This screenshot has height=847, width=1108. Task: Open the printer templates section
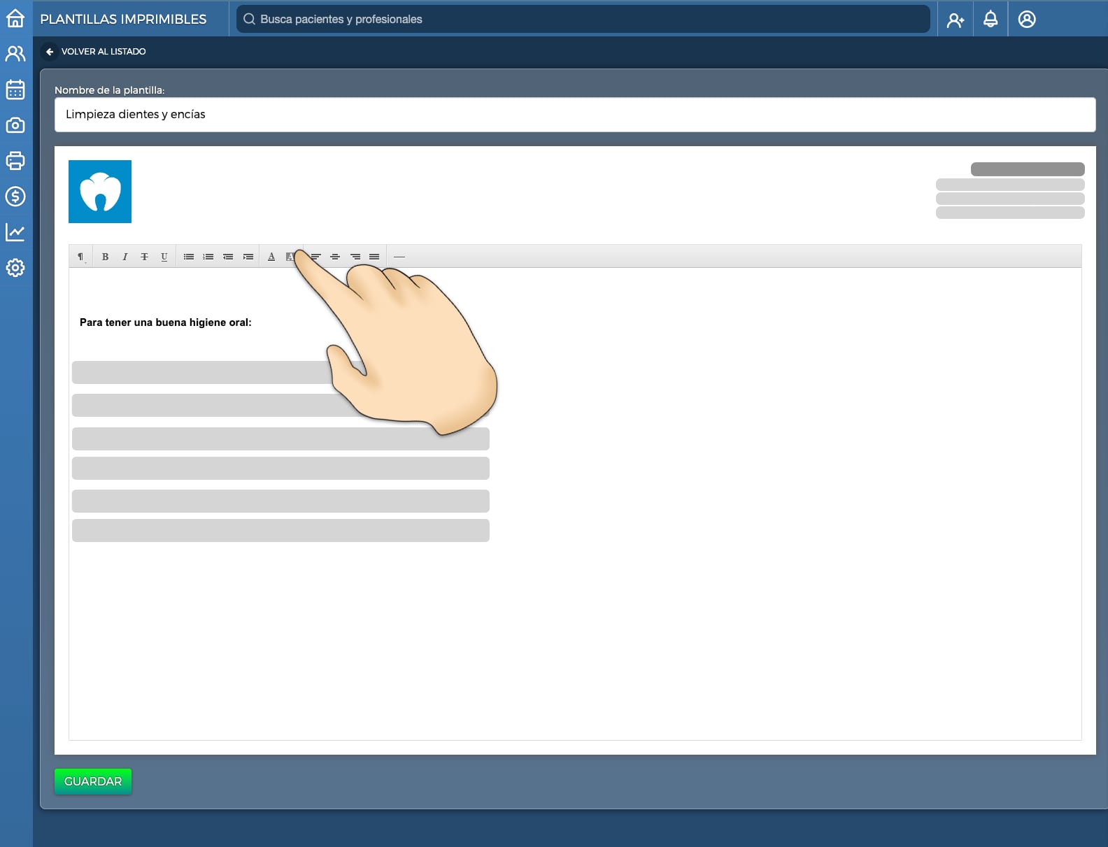[15, 161]
